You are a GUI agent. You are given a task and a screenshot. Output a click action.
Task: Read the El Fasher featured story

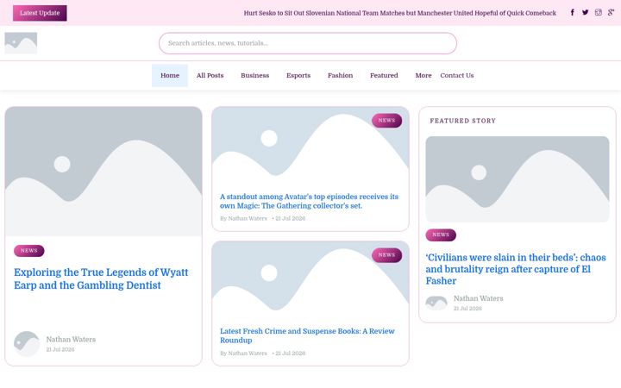(x=516, y=269)
